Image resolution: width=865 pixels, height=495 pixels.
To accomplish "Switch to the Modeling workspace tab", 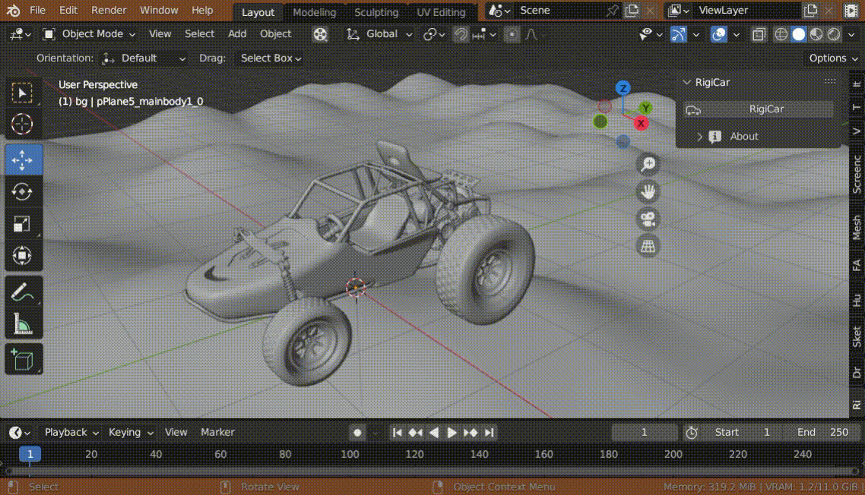I will (314, 12).
